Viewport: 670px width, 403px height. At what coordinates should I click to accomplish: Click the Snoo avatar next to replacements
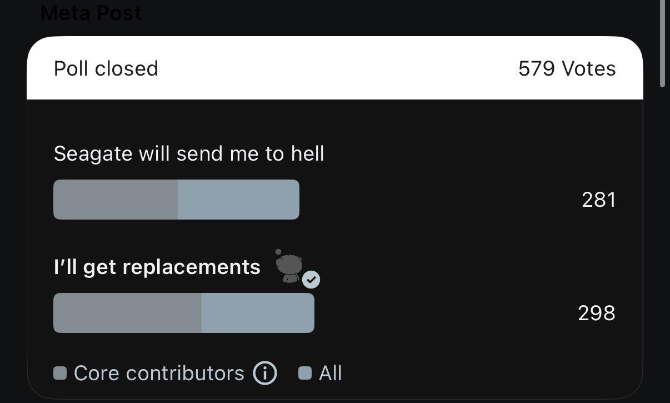pos(289,267)
